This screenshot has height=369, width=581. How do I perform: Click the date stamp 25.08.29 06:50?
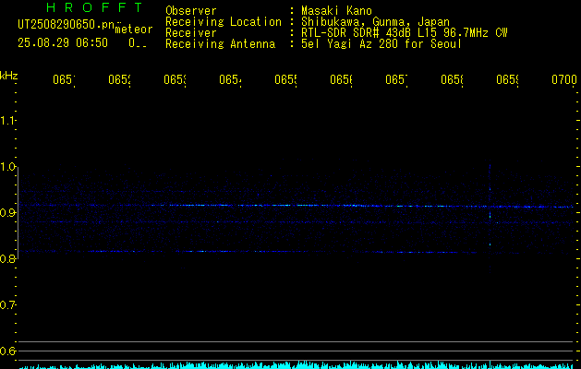click(63, 43)
